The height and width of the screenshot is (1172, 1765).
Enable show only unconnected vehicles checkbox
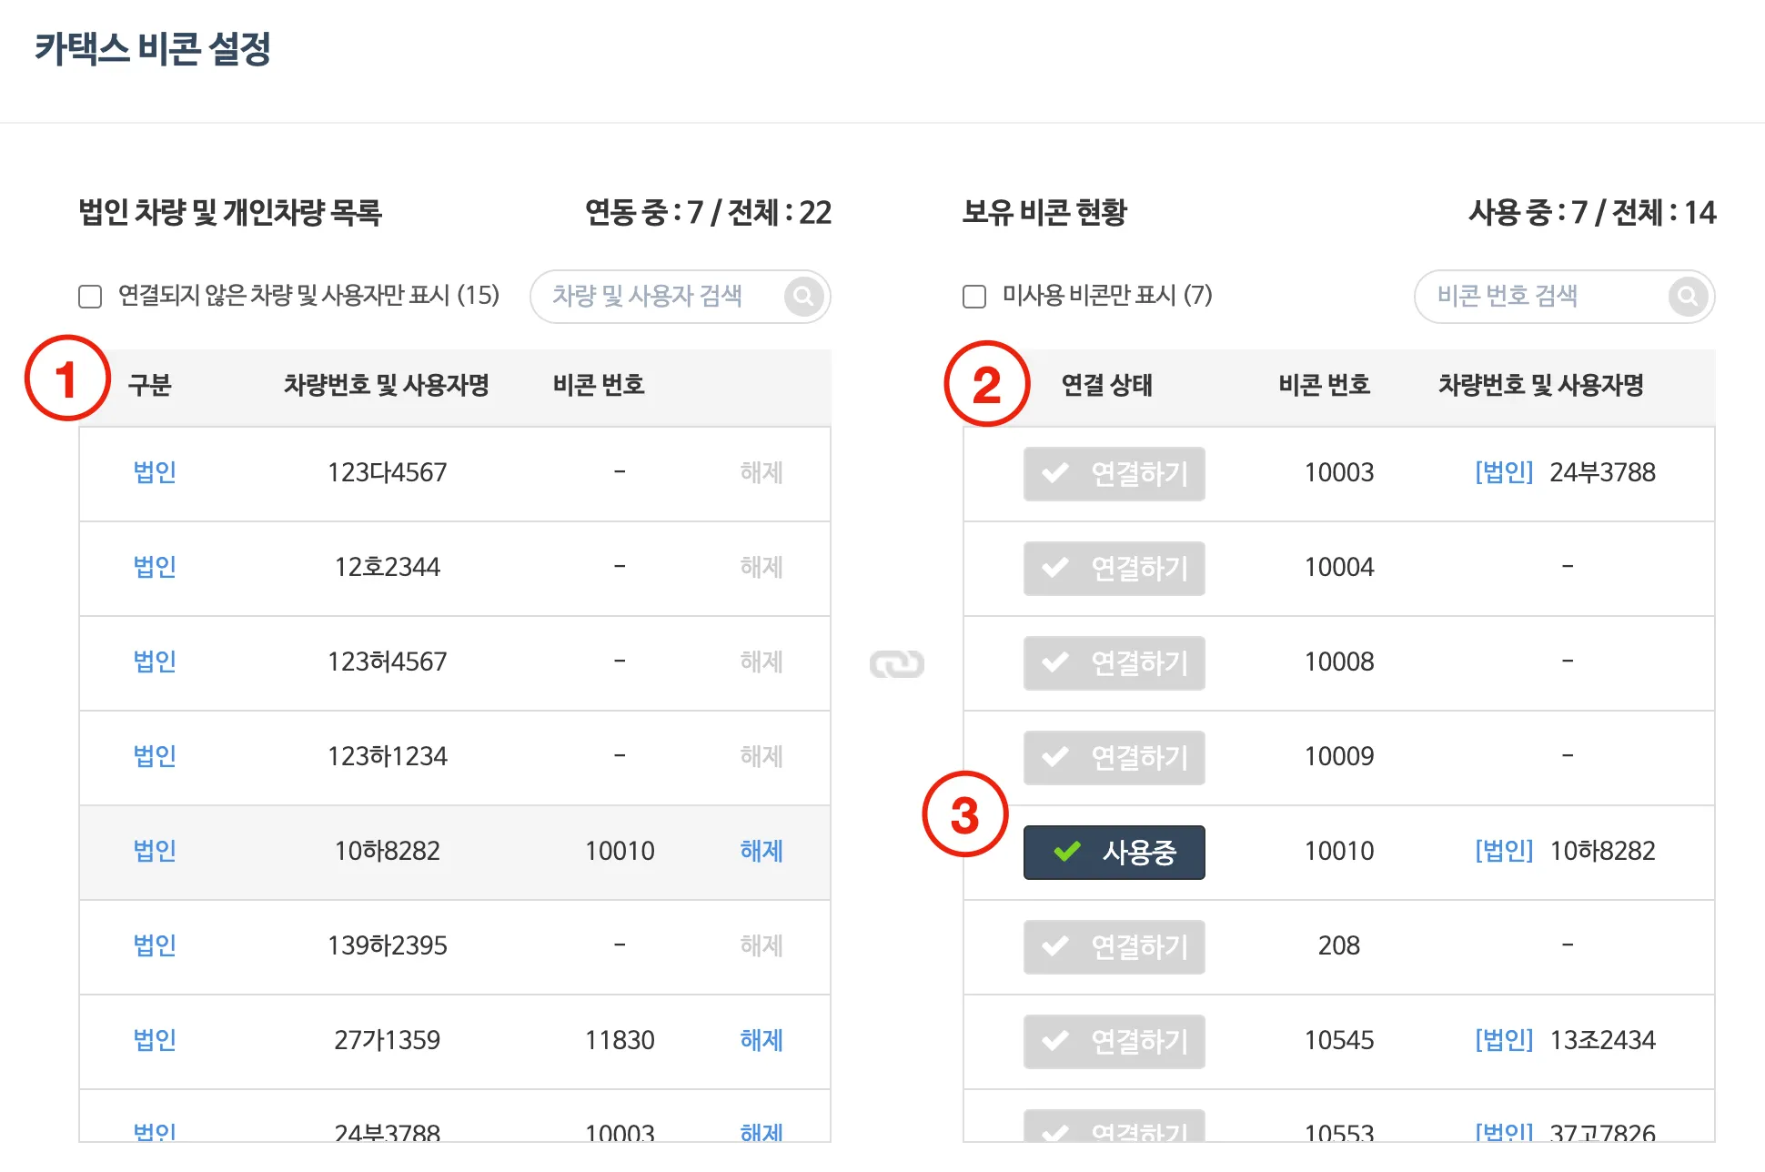(90, 297)
